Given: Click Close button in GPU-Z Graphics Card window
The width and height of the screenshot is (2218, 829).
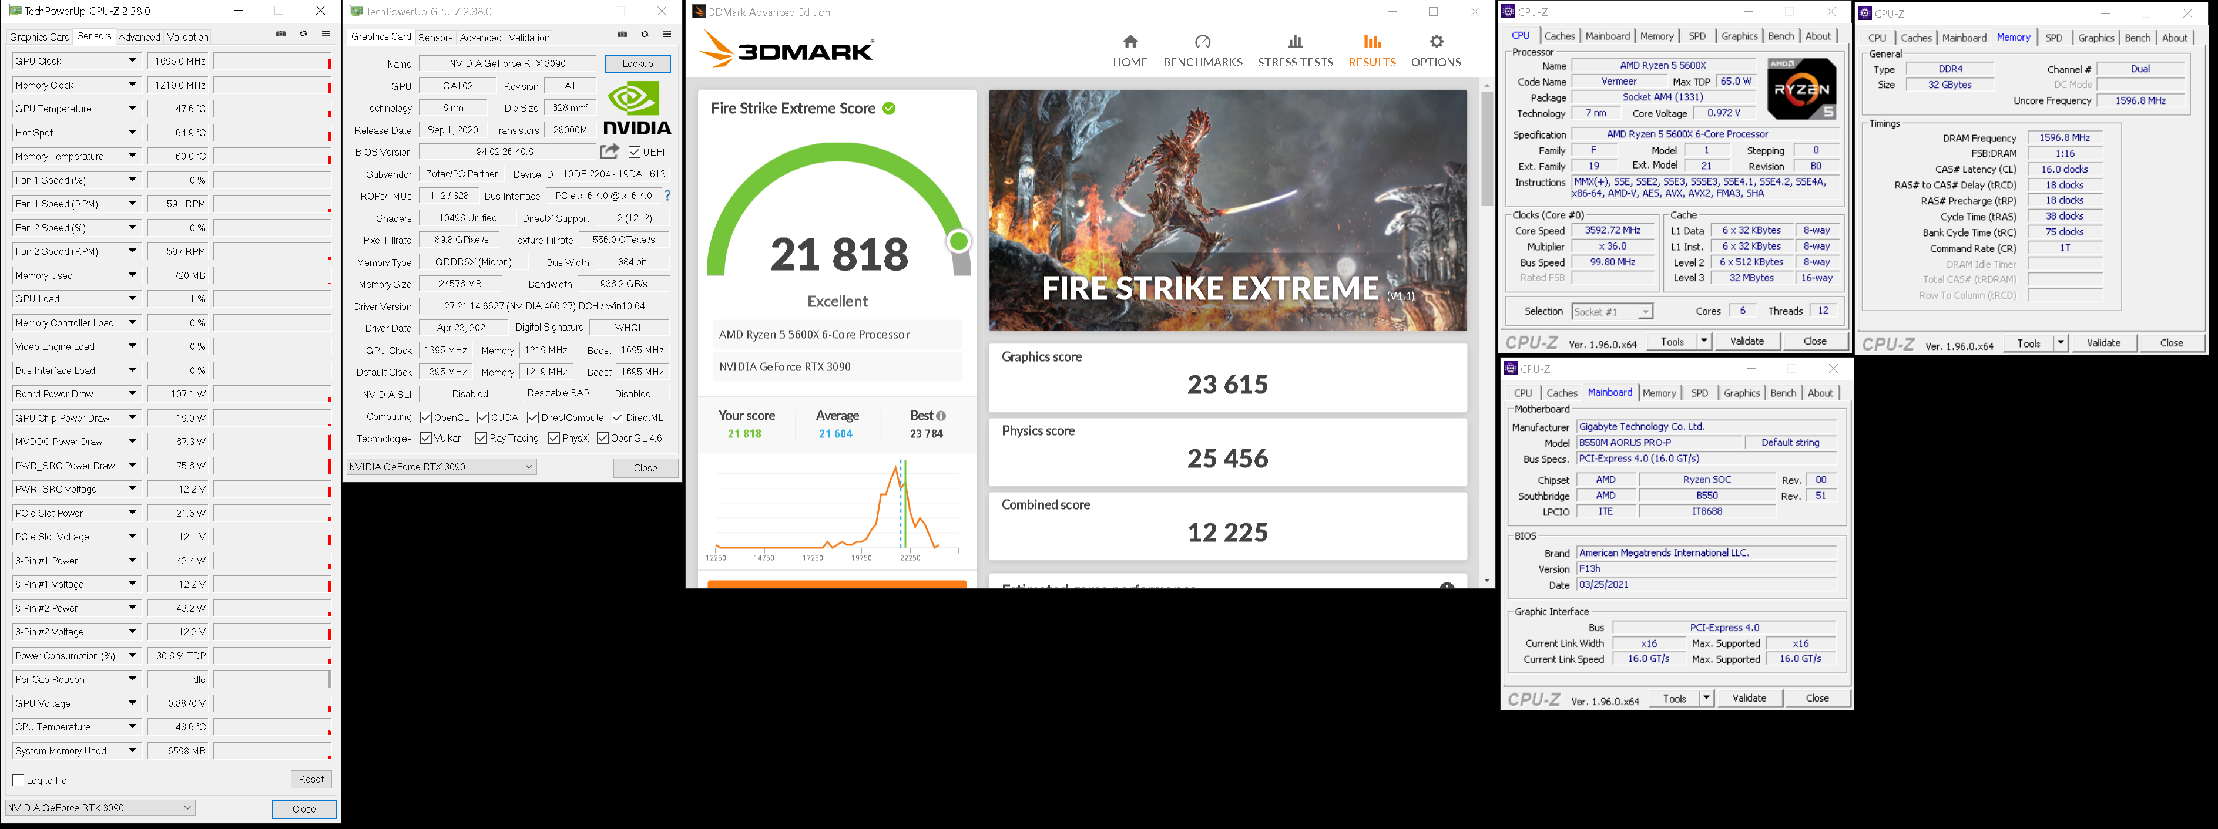Looking at the screenshot, I should (x=645, y=468).
